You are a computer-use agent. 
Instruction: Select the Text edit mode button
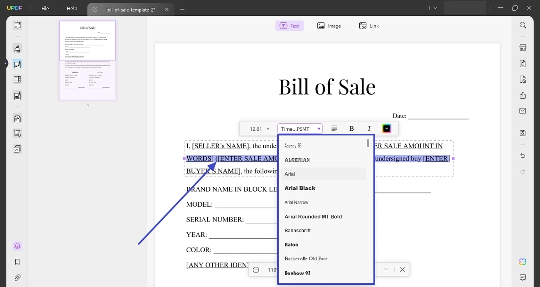290,26
